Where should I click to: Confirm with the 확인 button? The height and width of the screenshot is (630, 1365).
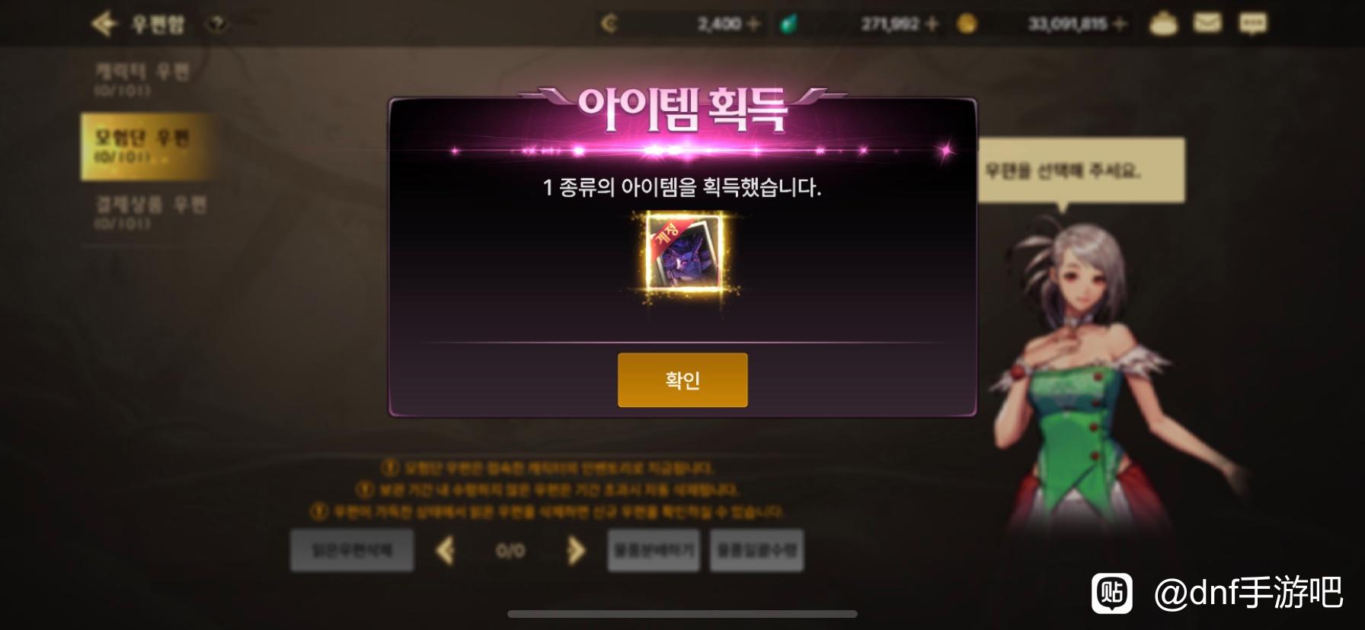coord(682,380)
